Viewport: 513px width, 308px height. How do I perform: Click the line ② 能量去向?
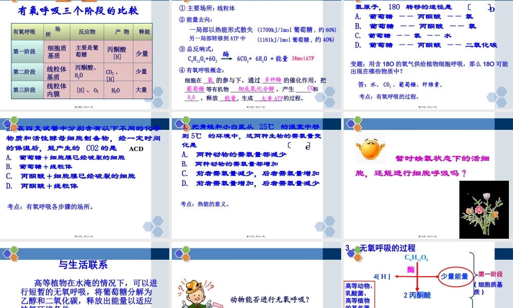coord(195,20)
